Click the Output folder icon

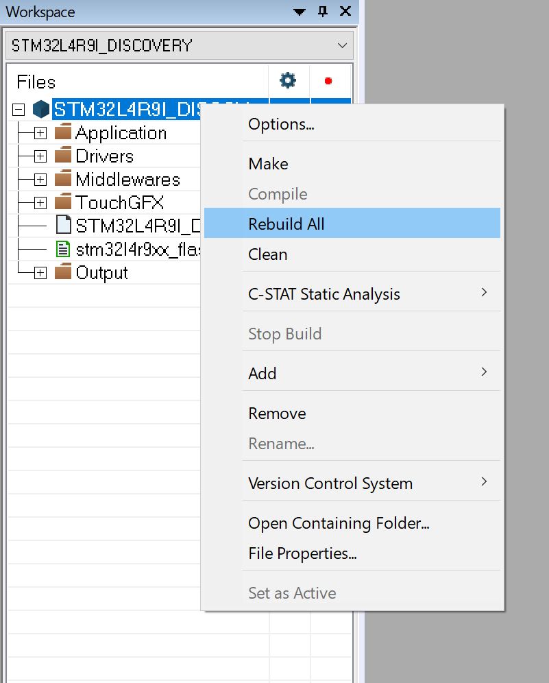click(x=63, y=272)
